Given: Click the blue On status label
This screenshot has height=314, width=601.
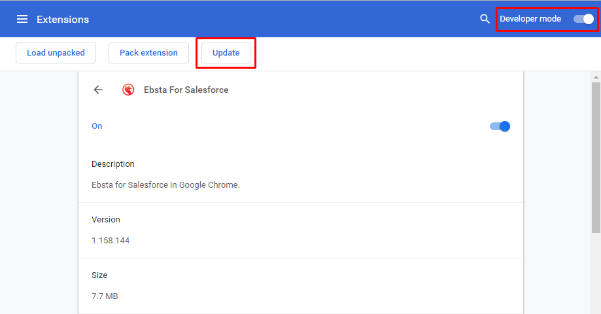Looking at the screenshot, I should click(x=97, y=126).
